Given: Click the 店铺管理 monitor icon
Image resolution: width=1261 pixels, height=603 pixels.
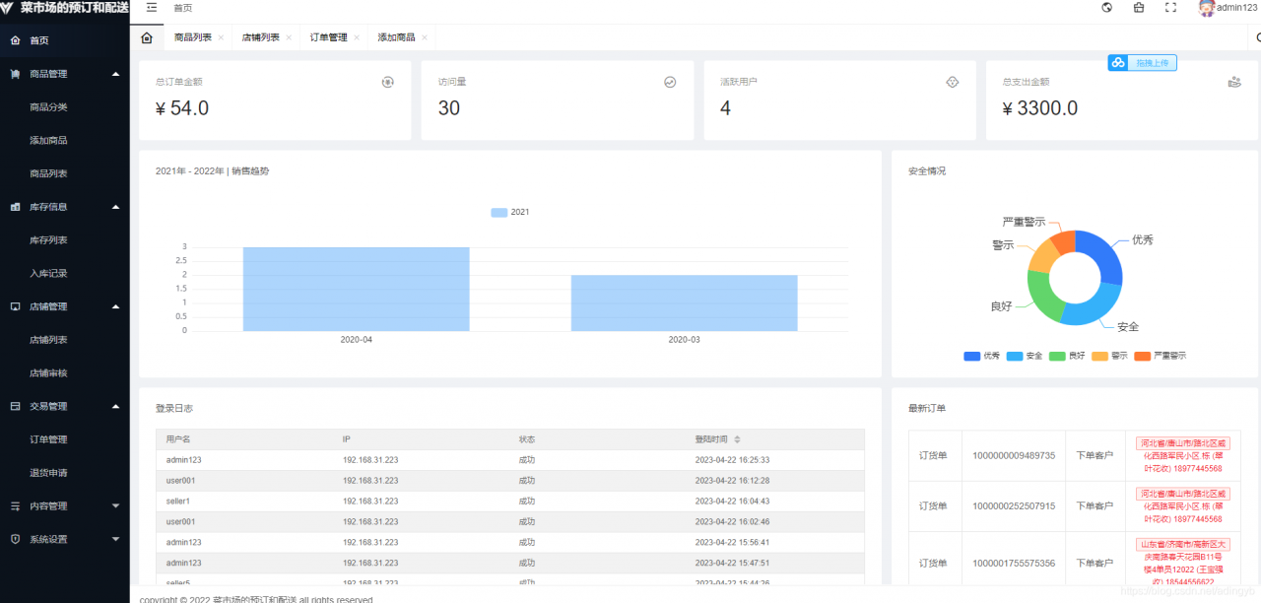Looking at the screenshot, I should coord(15,306).
